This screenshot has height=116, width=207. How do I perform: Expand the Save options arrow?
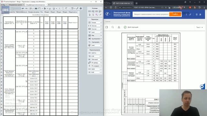[42, 9]
